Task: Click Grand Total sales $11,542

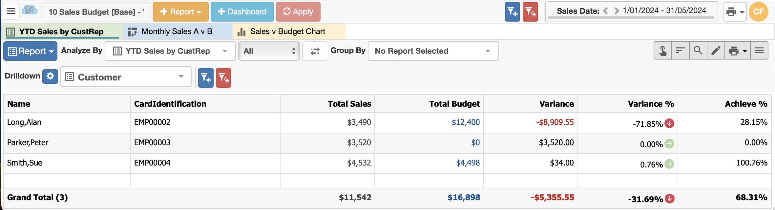Action: pos(355,198)
